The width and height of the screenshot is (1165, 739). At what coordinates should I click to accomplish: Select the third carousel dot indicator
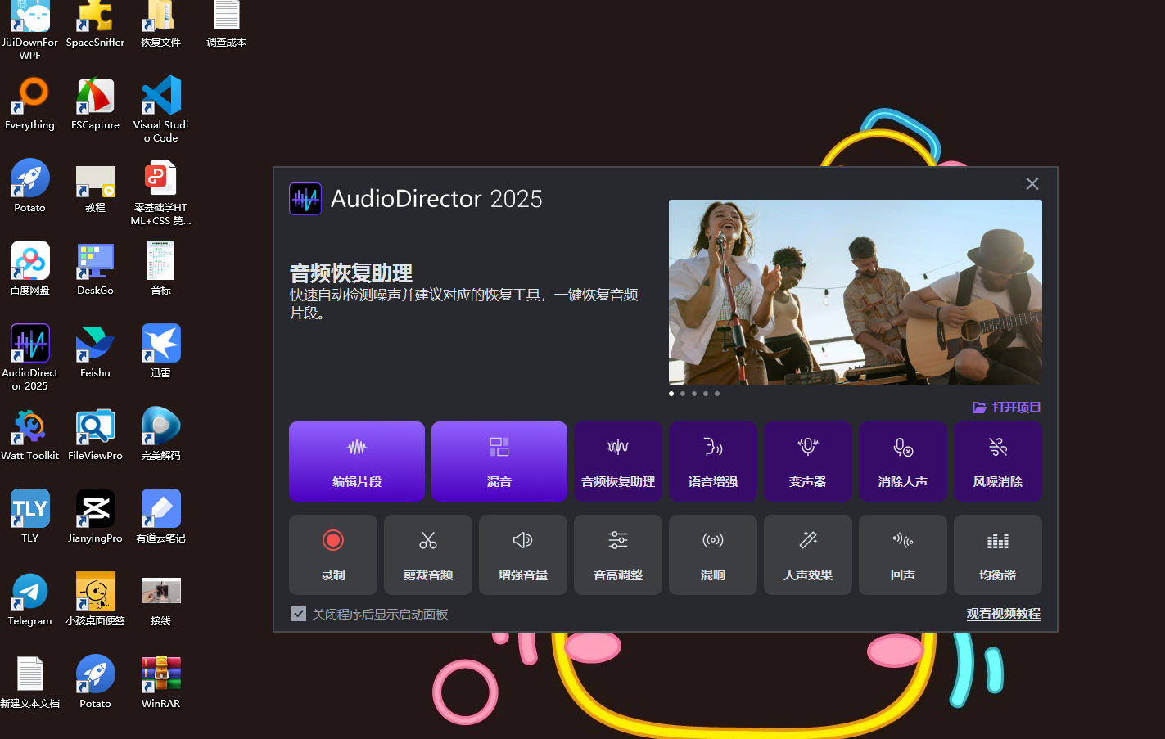694,394
